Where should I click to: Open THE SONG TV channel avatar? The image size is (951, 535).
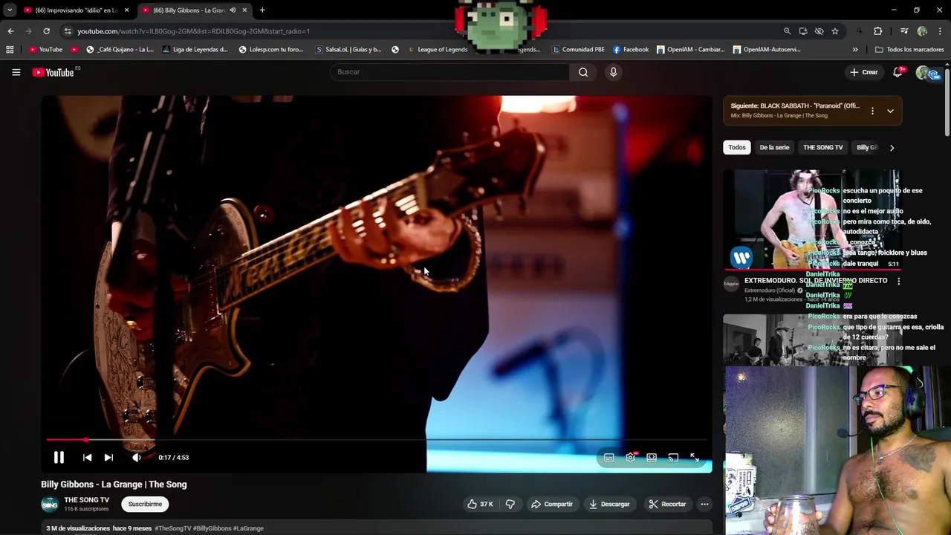click(x=50, y=505)
